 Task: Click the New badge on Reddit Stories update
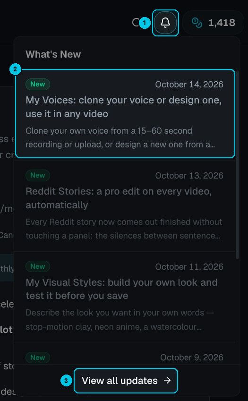(38, 175)
